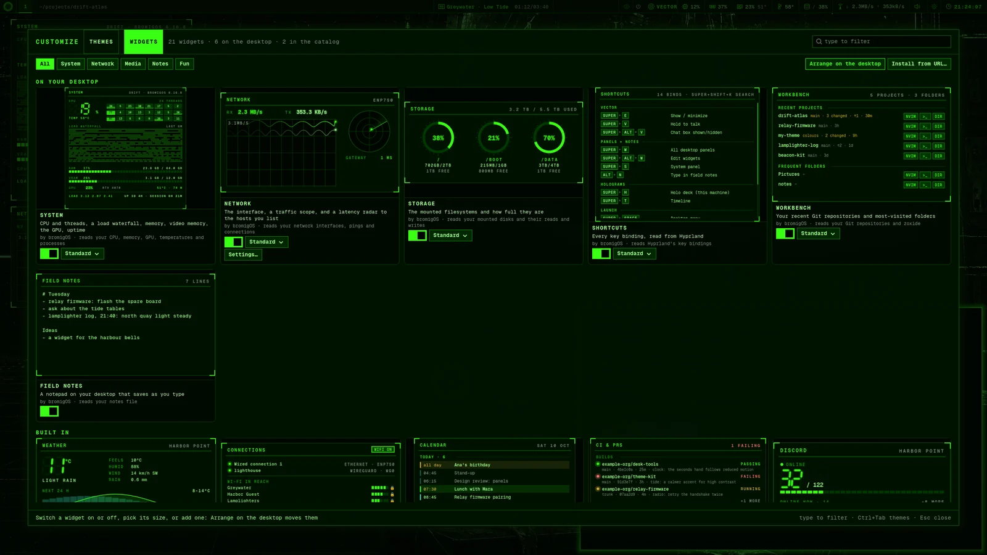
Task: Click the power icon in the top bar
Action: tap(638, 7)
